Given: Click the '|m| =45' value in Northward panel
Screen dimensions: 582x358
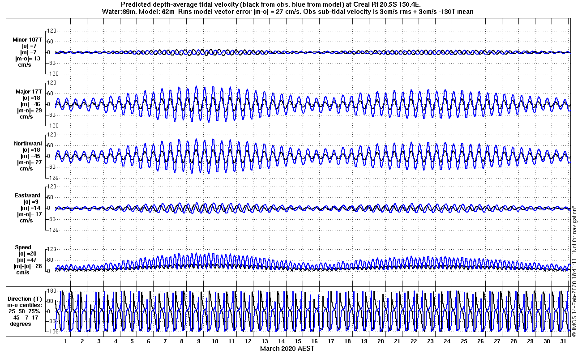Looking at the screenshot, I should (x=31, y=156).
